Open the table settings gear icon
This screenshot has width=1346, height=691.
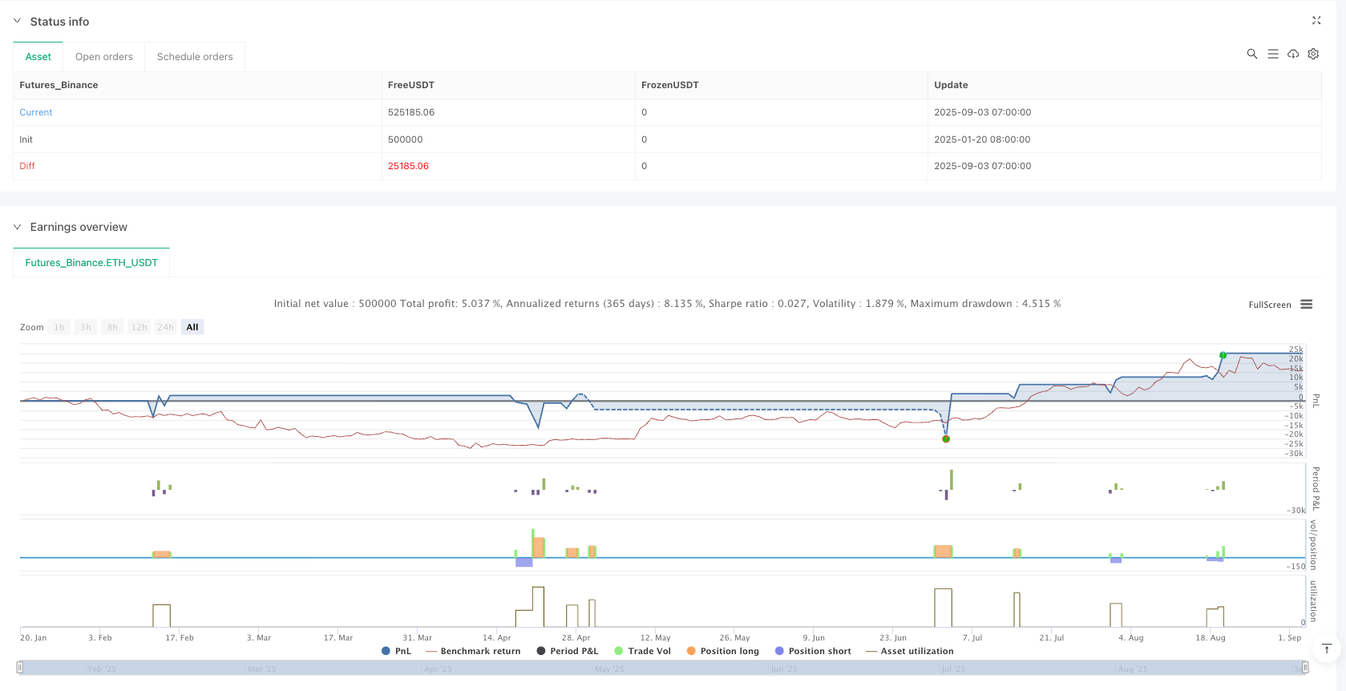[1313, 54]
